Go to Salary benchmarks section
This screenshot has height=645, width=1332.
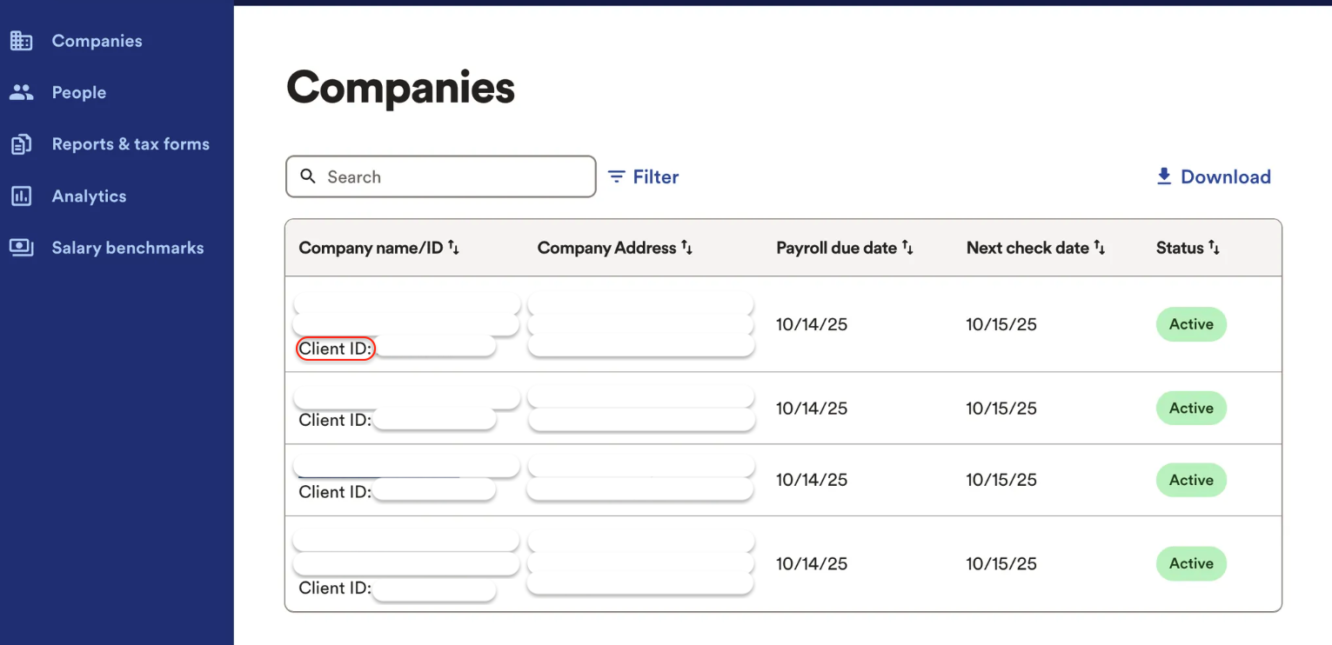pos(128,248)
